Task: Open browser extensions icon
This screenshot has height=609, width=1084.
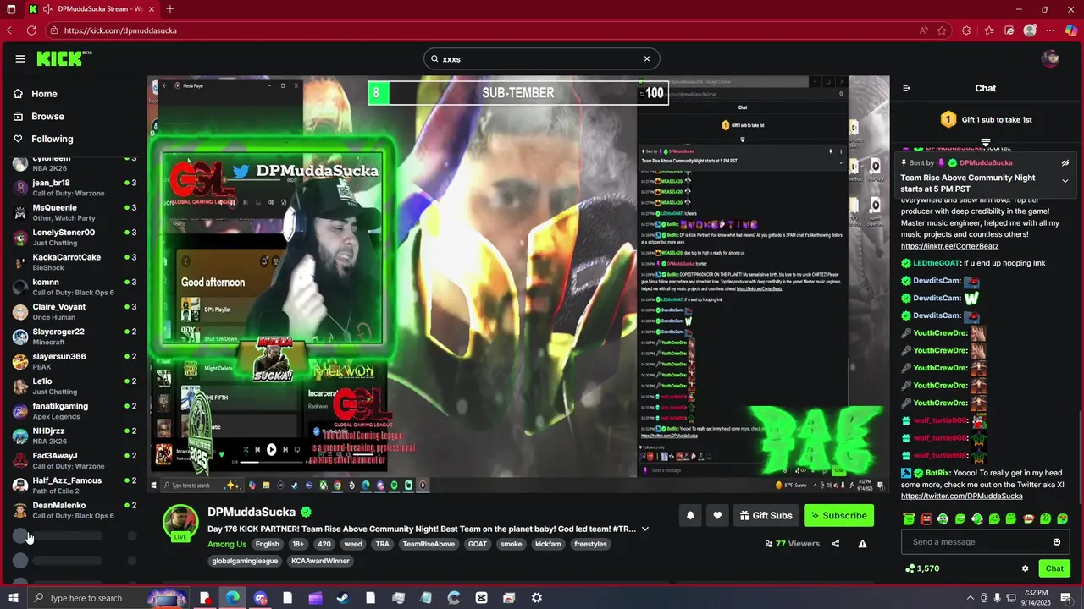Action: (x=966, y=30)
